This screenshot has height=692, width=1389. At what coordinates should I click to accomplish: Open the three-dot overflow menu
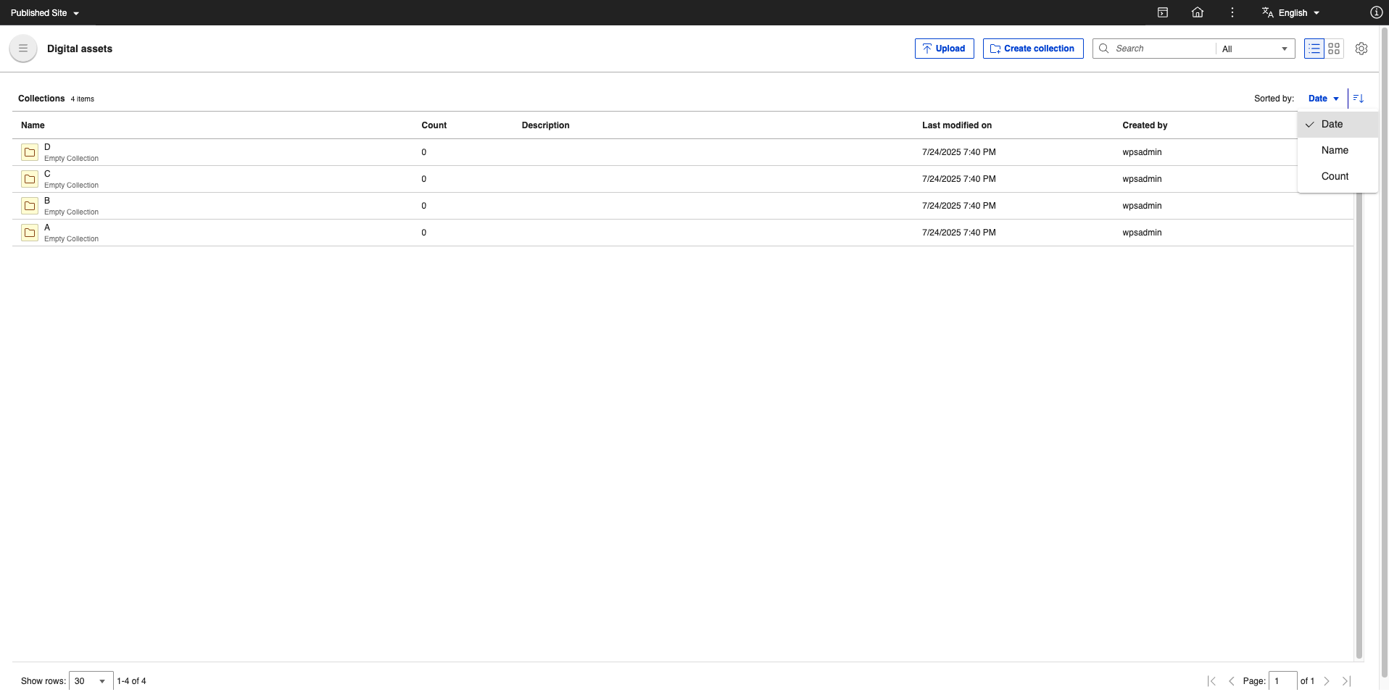(x=1230, y=12)
